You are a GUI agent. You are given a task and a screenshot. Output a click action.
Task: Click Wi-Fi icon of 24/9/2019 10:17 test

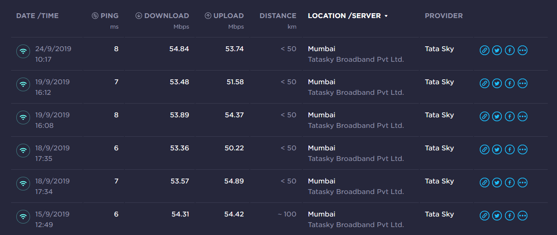click(23, 51)
